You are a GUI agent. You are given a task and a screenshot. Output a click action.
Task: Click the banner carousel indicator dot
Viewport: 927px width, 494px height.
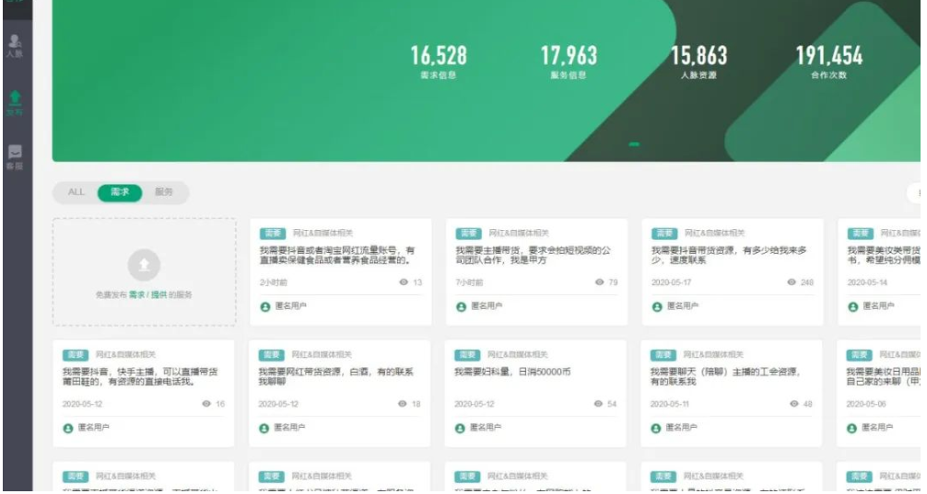[x=634, y=144]
